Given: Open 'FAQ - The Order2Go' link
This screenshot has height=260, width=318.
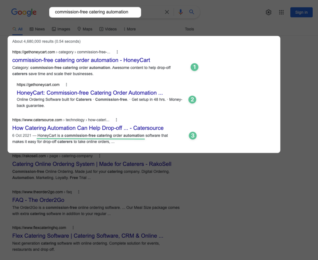Looking at the screenshot, I should (38, 200).
